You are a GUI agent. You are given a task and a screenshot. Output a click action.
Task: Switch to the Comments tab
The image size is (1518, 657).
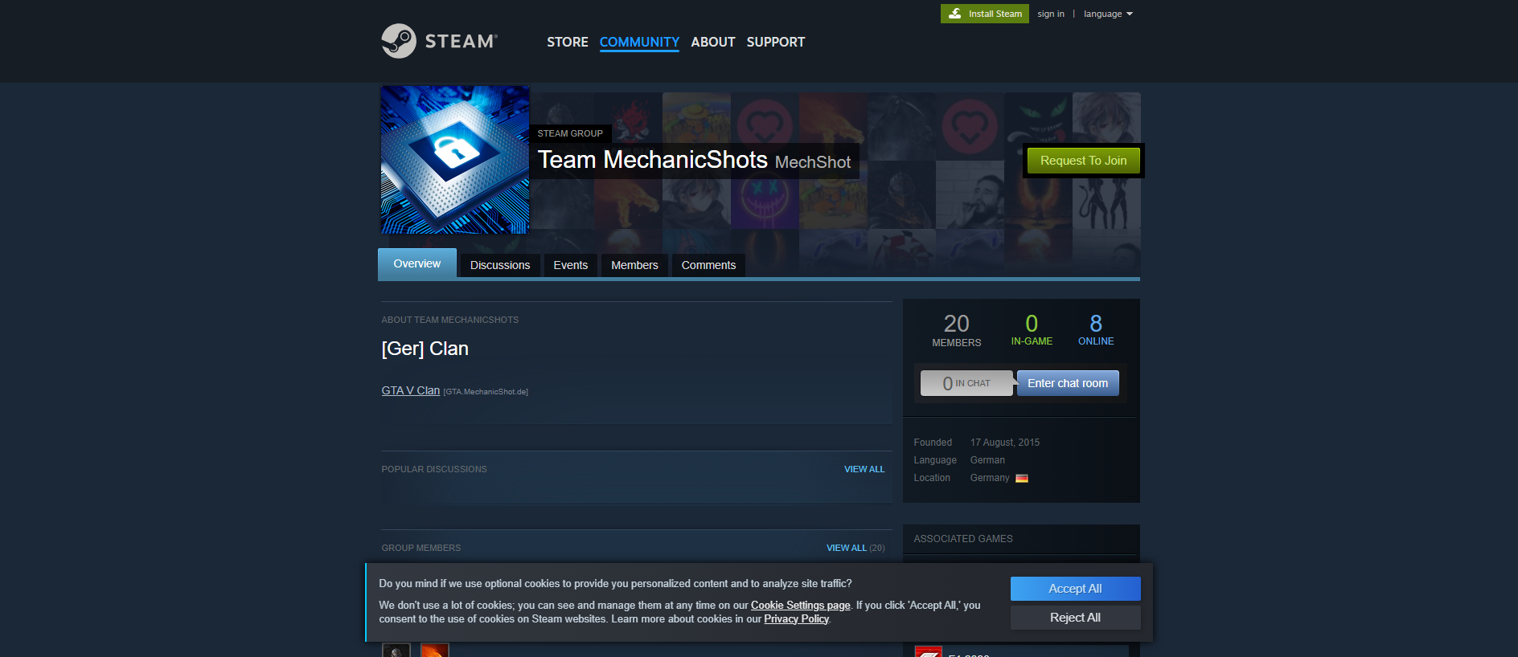click(x=708, y=265)
